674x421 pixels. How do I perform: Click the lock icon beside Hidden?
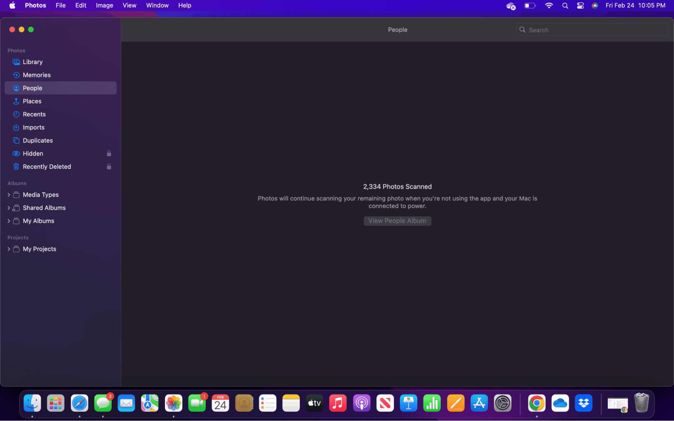tap(109, 154)
